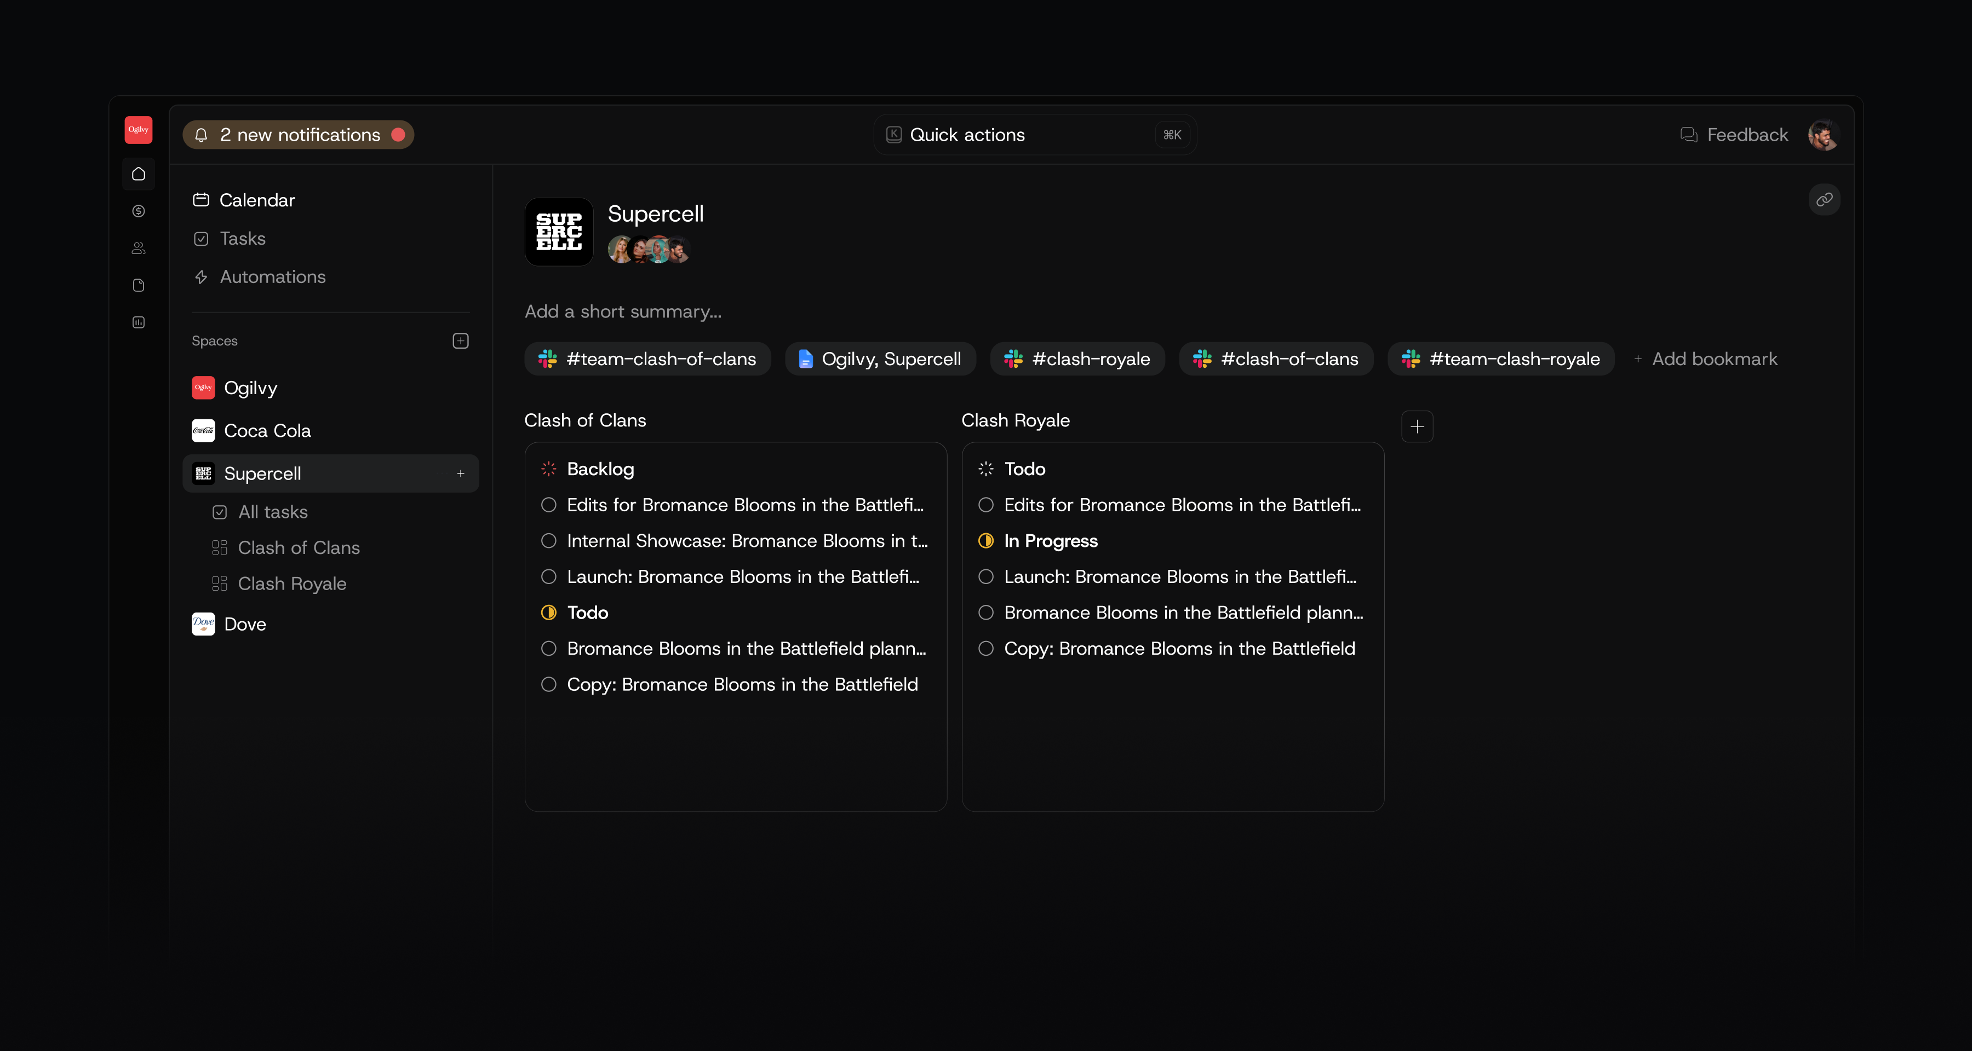The width and height of the screenshot is (1972, 1051).
Task: Click the Feedback button
Action: 1734,135
